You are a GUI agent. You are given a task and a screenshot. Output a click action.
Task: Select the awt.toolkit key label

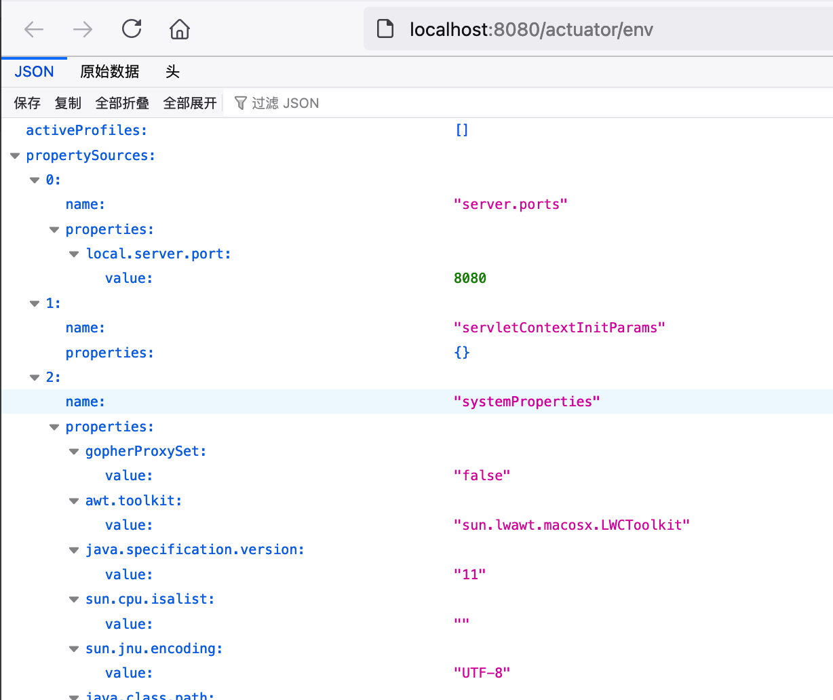coord(134,501)
